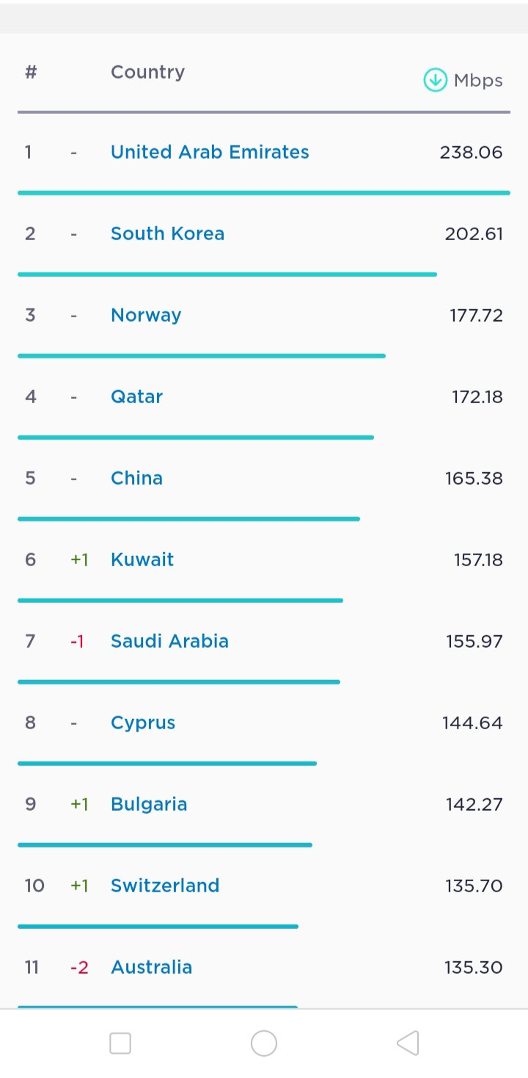528x1078 pixels.
Task: Open the United Arab Emirates link
Action: [210, 152]
